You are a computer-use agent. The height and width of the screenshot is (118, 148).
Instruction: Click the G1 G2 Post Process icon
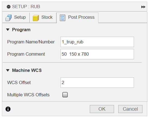tap(63, 18)
